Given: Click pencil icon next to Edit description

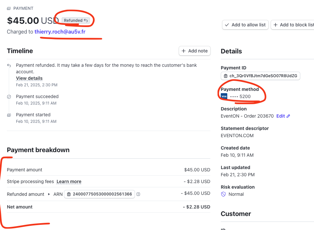Looking at the screenshot, I should pyautogui.click(x=288, y=116).
